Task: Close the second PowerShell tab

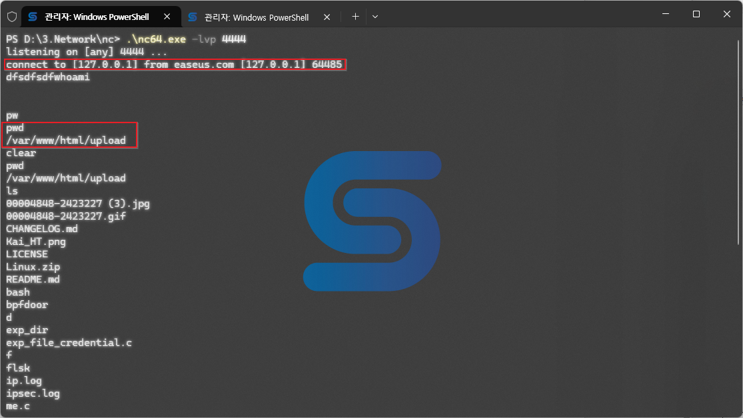Action: pos(327,17)
